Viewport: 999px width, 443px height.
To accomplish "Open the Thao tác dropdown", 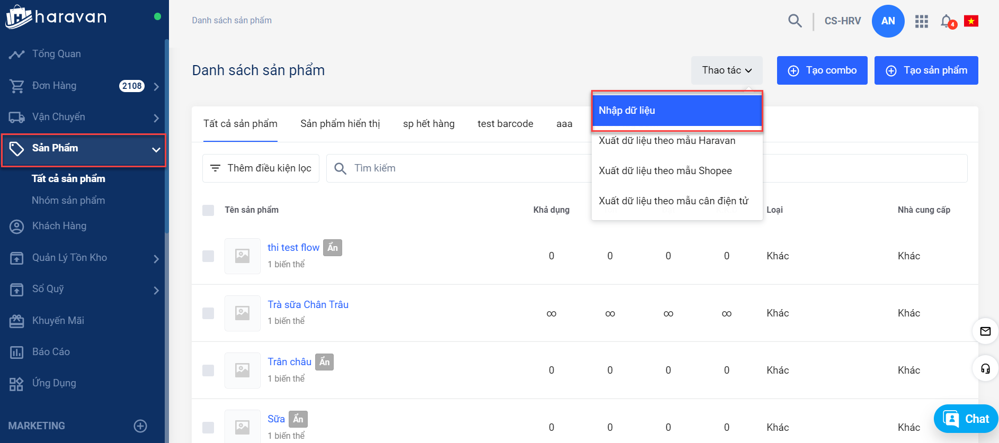I will point(727,70).
